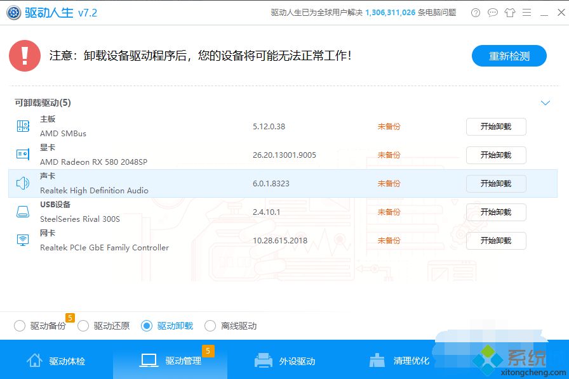Click the red warning exclamation icon
The width and height of the screenshot is (569, 379).
tap(25, 56)
